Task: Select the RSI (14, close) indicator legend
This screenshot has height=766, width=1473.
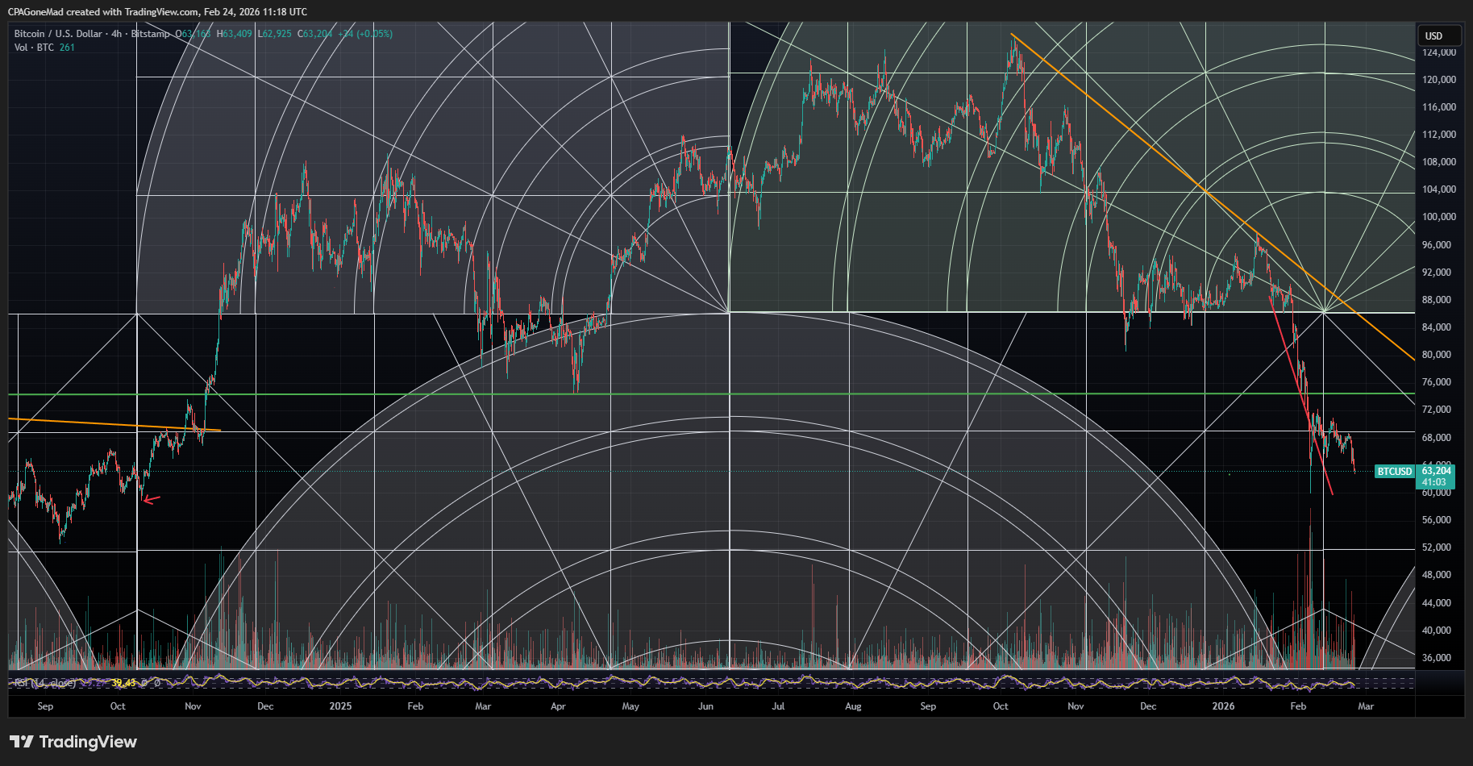Action: [46, 682]
